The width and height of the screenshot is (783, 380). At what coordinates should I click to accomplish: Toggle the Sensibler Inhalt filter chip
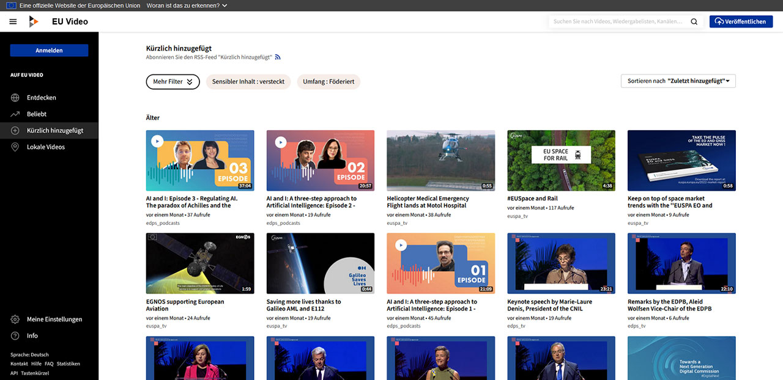[x=248, y=82]
